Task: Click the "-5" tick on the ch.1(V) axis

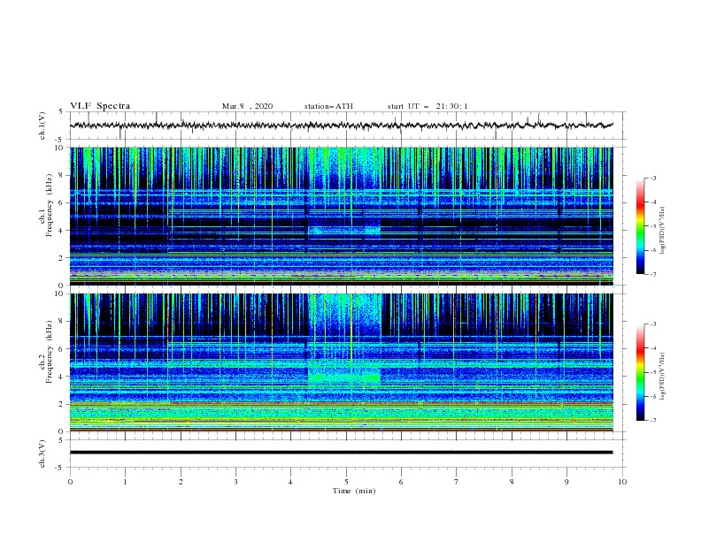Action: click(60, 140)
